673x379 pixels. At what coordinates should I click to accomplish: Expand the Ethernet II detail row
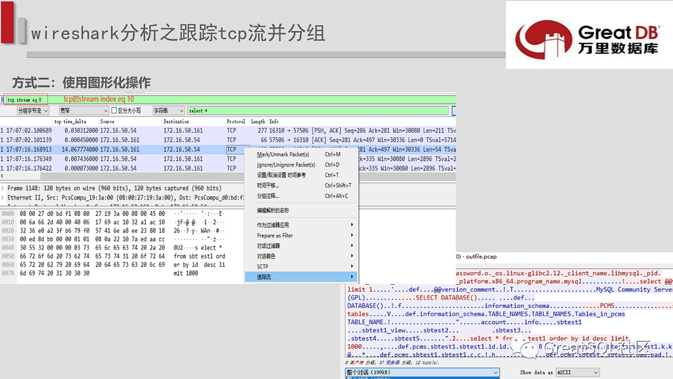[2, 198]
